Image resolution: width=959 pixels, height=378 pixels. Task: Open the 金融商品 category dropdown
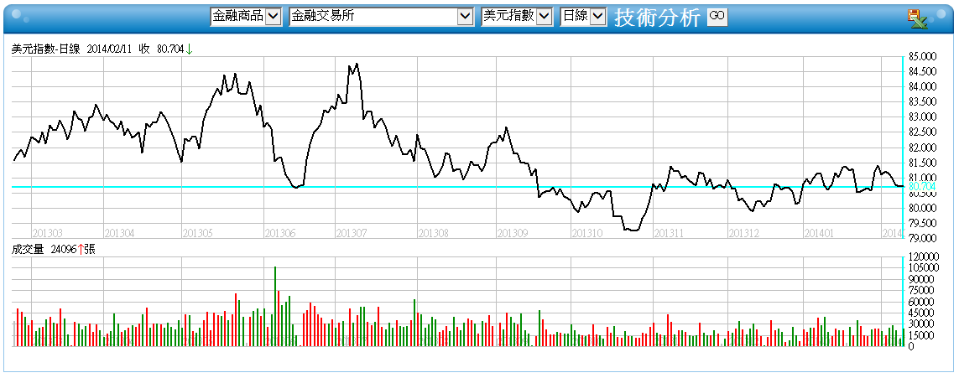[x=246, y=17]
